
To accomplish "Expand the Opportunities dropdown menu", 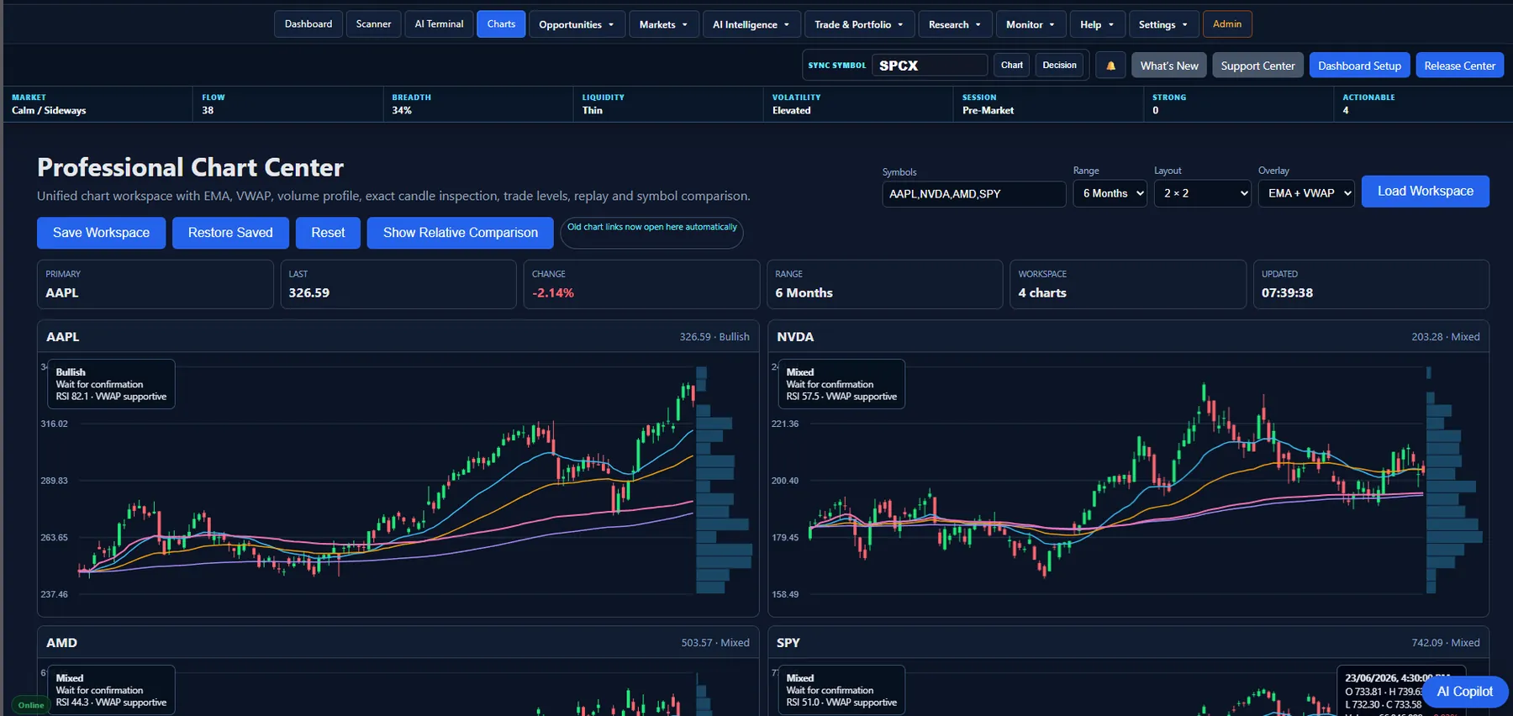I will 577,24.
